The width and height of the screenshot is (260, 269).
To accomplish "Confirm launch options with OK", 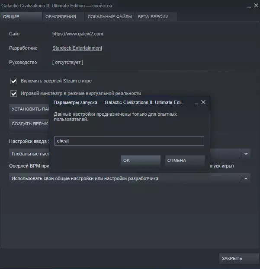I will click(x=141, y=160).
